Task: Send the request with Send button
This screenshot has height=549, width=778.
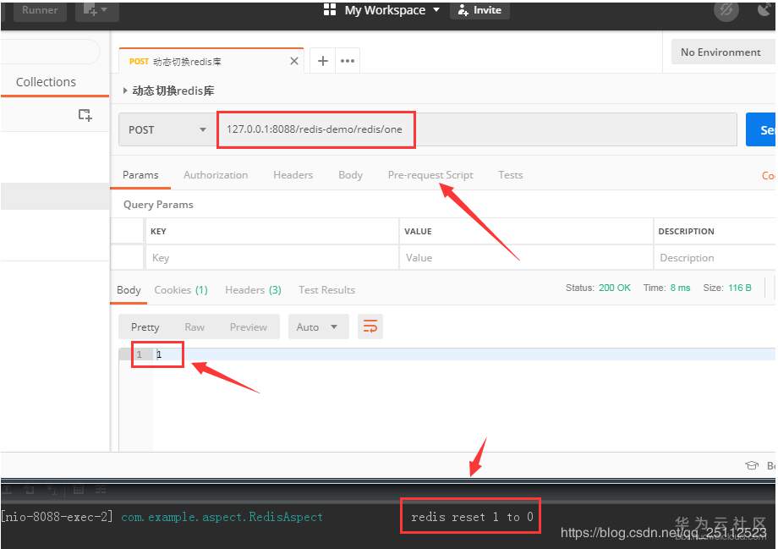Action: point(761,129)
